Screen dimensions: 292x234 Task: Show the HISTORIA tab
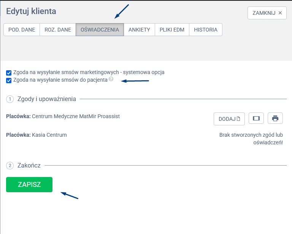(206, 30)
